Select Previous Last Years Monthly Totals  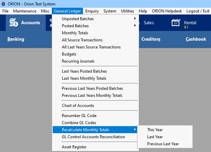(x=95, y=95)
